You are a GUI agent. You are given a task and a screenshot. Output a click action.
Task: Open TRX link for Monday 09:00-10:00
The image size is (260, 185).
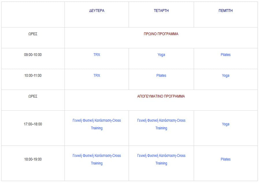(x=97, y=55)
